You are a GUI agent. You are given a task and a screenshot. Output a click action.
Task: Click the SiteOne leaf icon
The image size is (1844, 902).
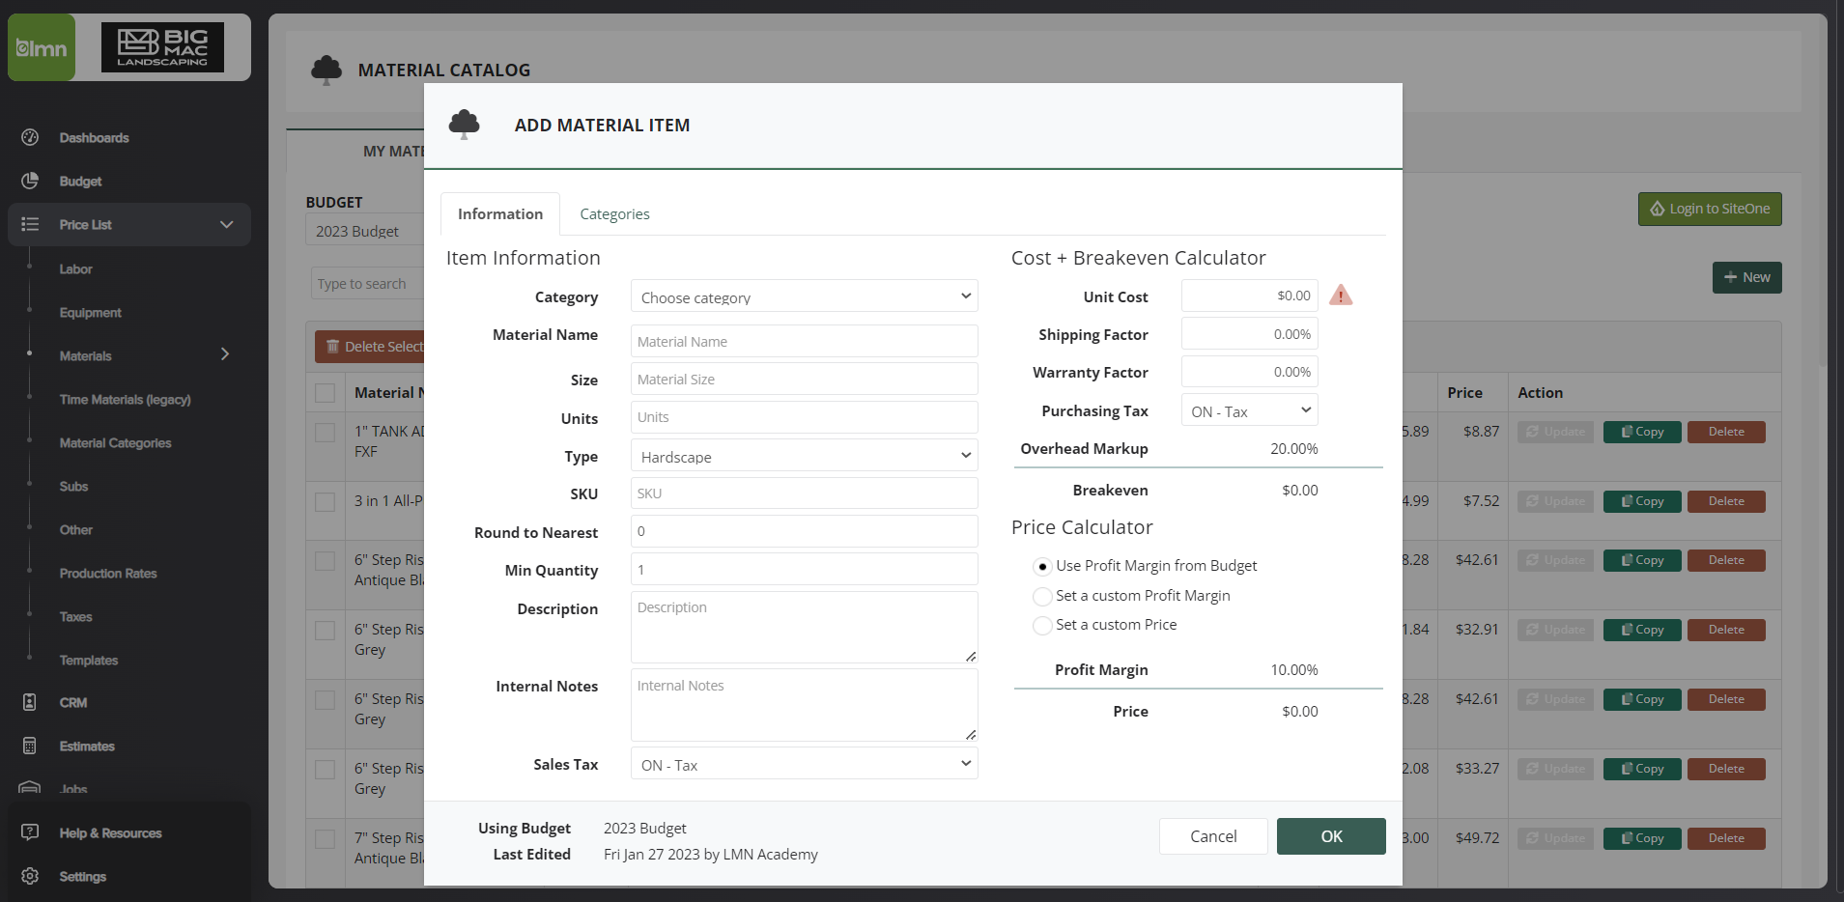(x=1658, y=209)
